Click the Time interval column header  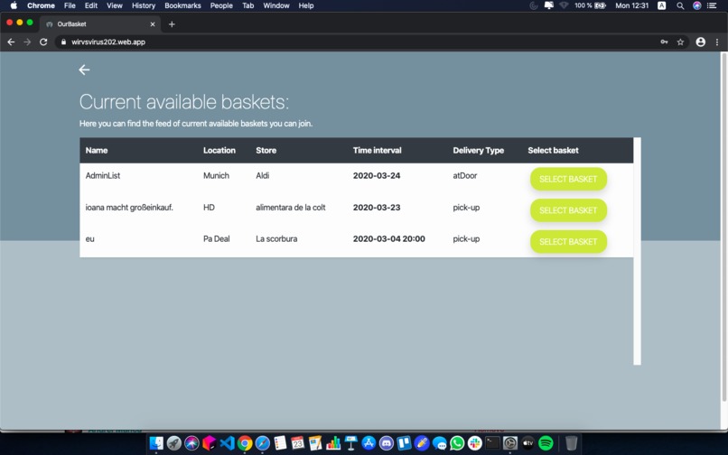tap(377, 151)
